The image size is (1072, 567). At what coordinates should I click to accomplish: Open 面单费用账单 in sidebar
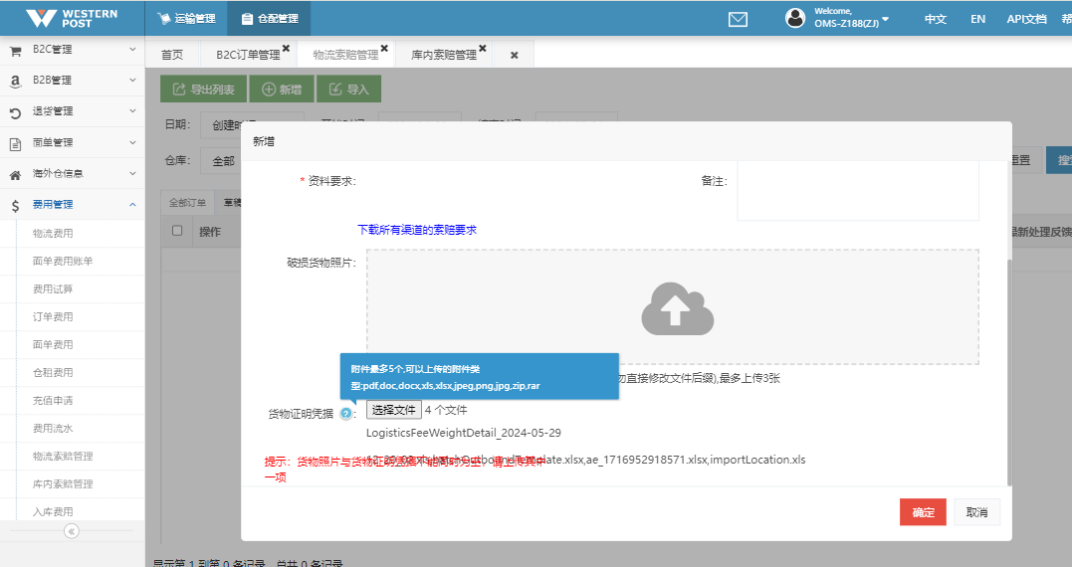(x=63, y=261)
